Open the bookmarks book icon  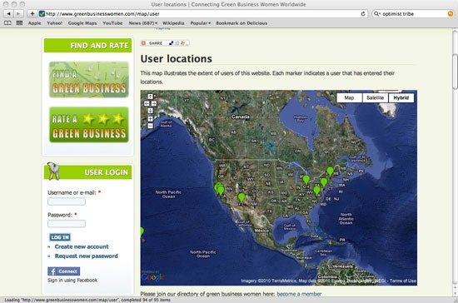click(7, 22)
